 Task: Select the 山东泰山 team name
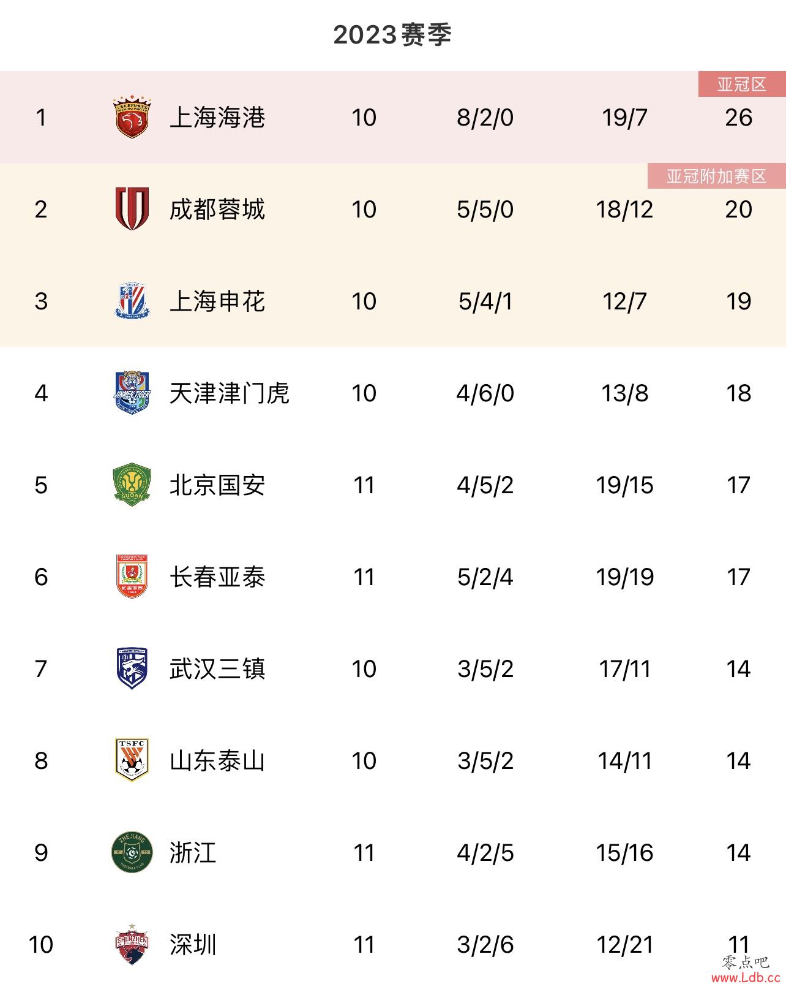pyautogui.click(x=217, y=760)
